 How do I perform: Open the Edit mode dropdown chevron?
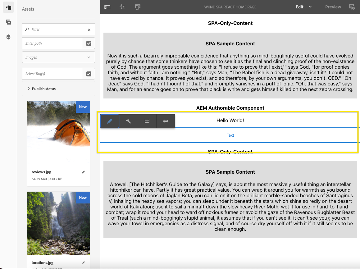(x=310, y=7)
